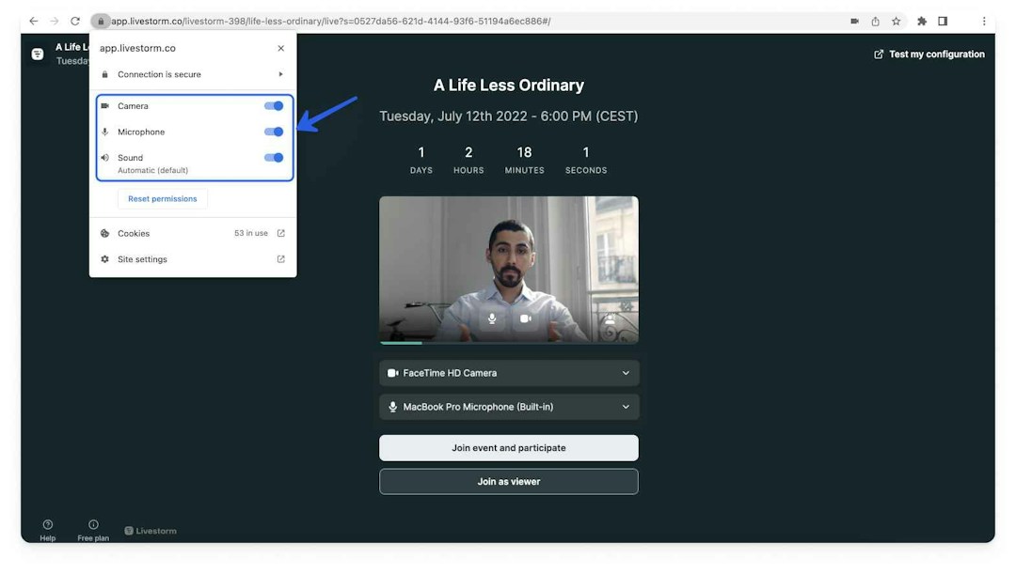Click the event title 'A Life Less Ordinary'
Viewport: 1016px width, 574px height.
[509, 85]
